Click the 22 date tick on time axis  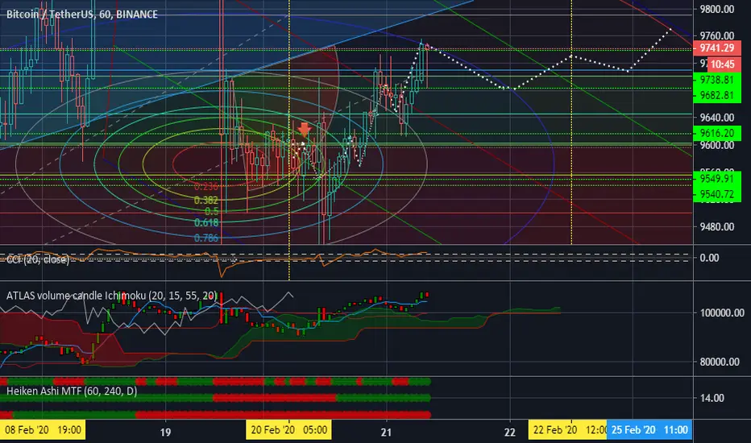click(509, 433)
